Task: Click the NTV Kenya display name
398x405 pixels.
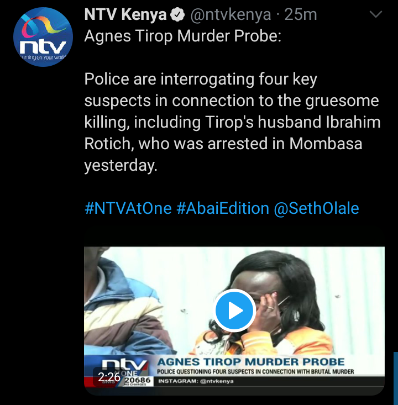Action: (x=125, y=14)
